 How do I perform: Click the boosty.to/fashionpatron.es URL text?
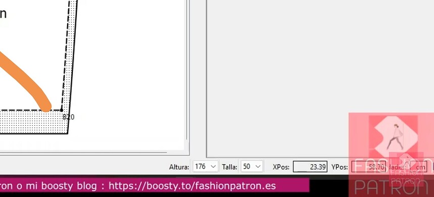click(x=192, y=185)
